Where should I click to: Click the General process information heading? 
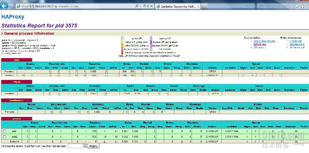[x=27, y=34]
